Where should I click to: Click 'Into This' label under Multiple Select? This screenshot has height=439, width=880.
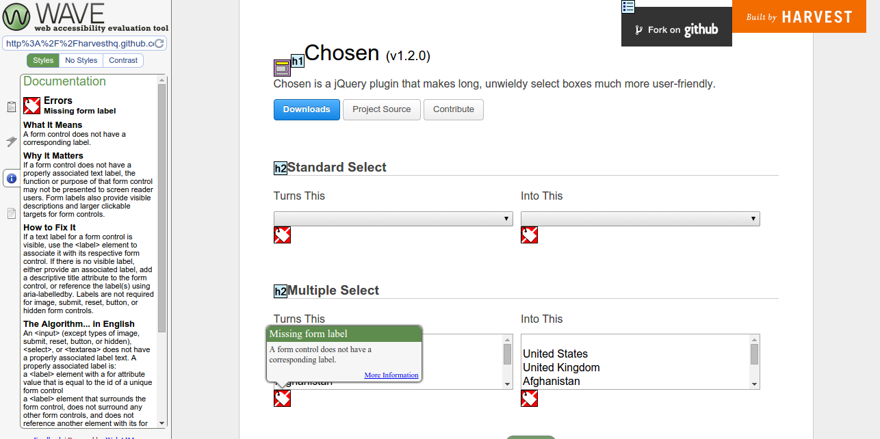click(542, 319)
